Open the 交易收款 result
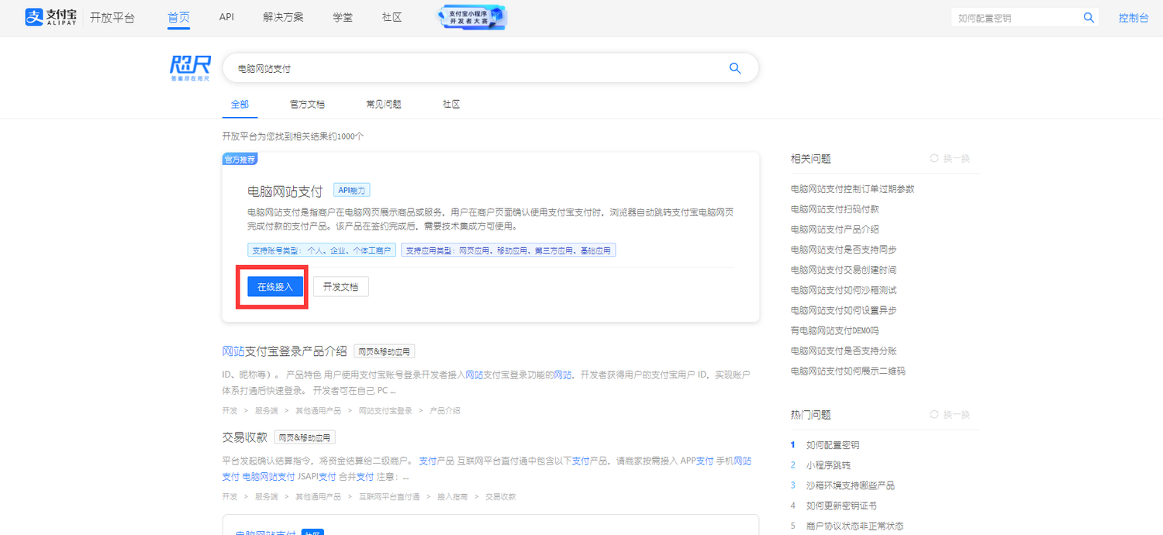1163x535 pixels. point(244,437)
